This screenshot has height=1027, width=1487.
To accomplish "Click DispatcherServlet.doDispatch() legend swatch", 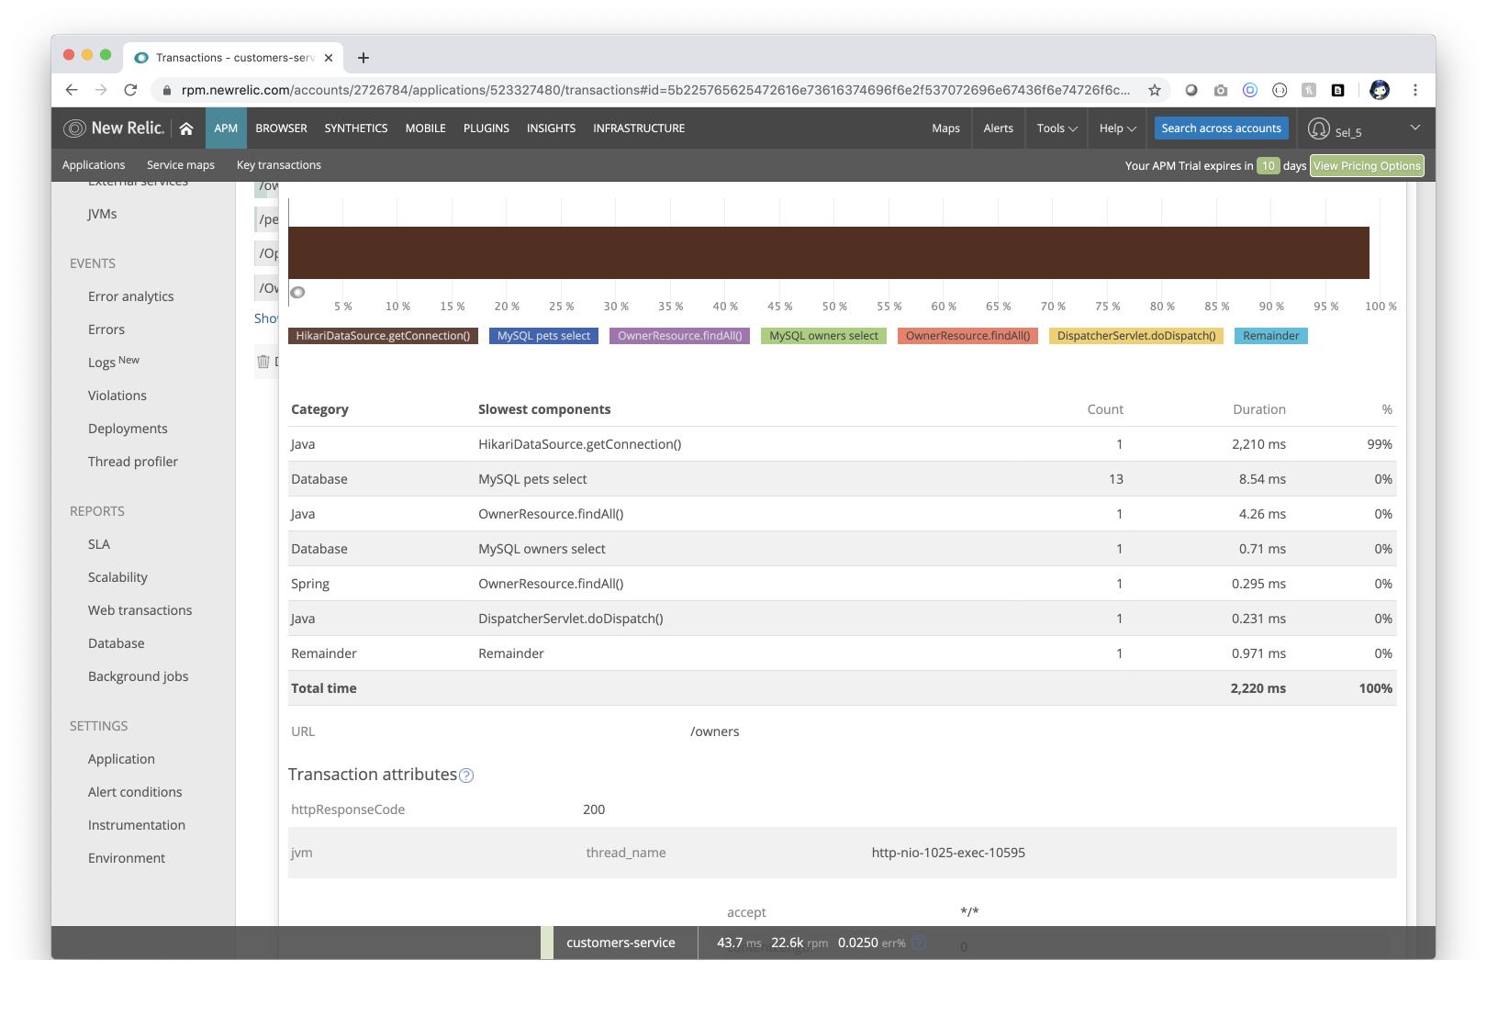I will 1136,336.
